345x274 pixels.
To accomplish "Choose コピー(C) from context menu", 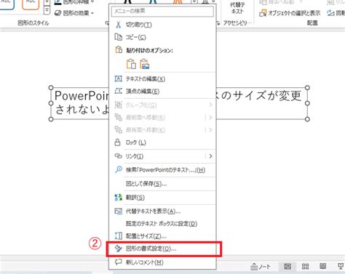I will click(162, 37).
